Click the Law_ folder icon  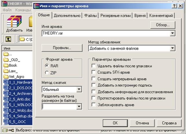(x=6, y=71)
